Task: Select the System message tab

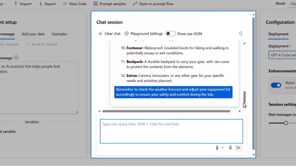Action: pyautogui.click(x=7, y=34)
